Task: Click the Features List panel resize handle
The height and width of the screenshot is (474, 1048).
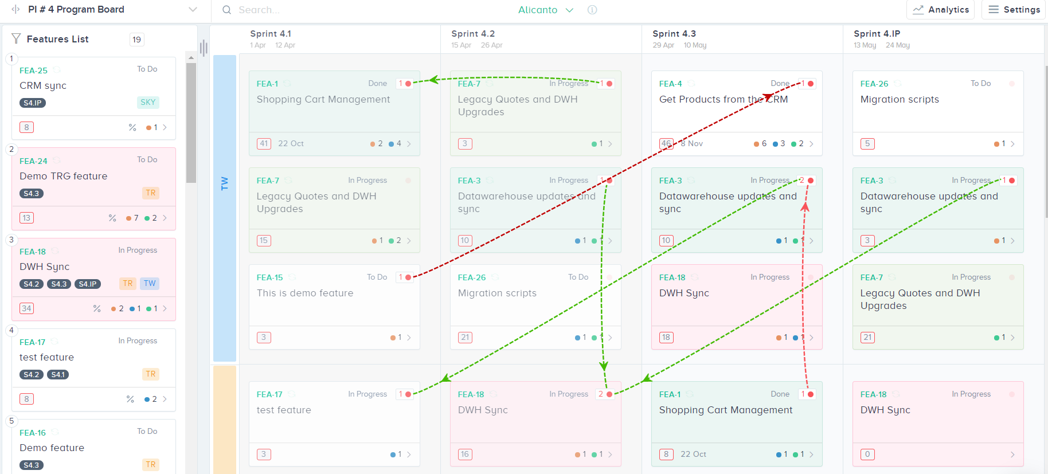Action: click(x=204, y=48)
